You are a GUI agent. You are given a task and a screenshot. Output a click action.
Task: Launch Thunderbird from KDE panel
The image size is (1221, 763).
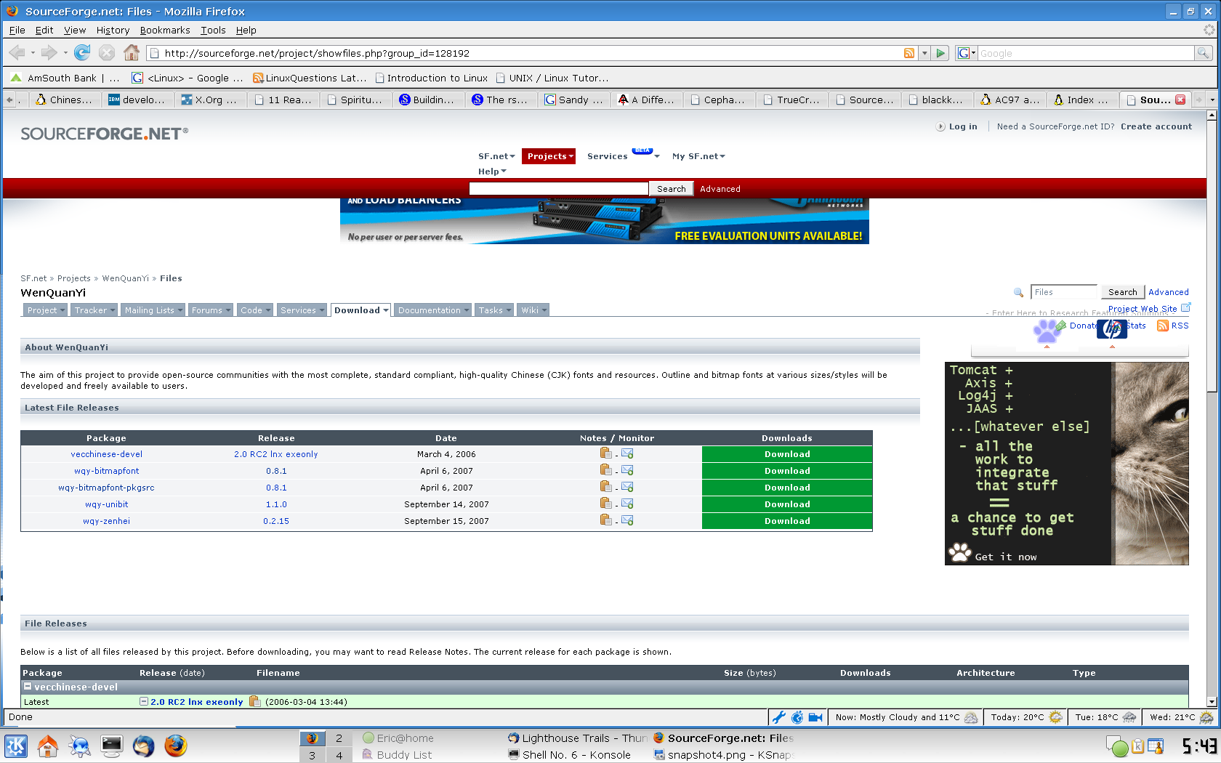pyautogui.click(x=144, y=746)
